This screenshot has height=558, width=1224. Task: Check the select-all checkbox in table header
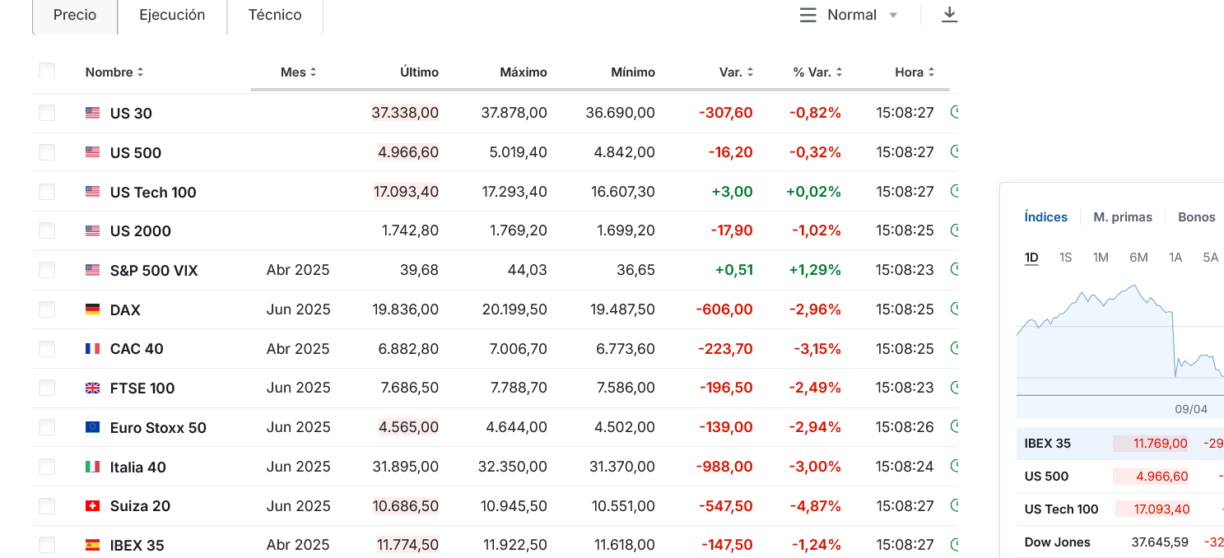[x=47, y=71]
